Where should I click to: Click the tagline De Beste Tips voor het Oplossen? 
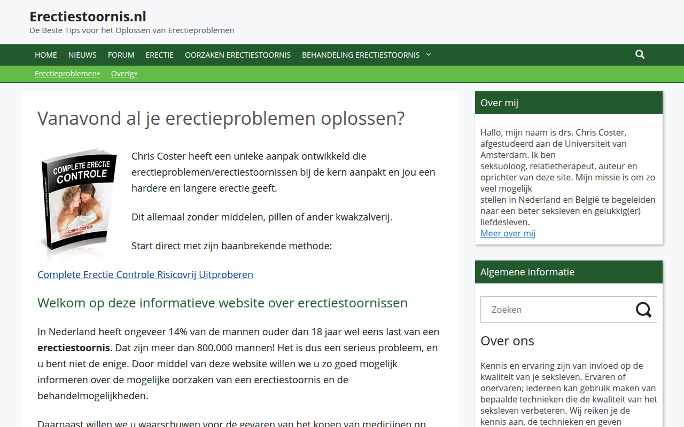[x=132, y=30]
